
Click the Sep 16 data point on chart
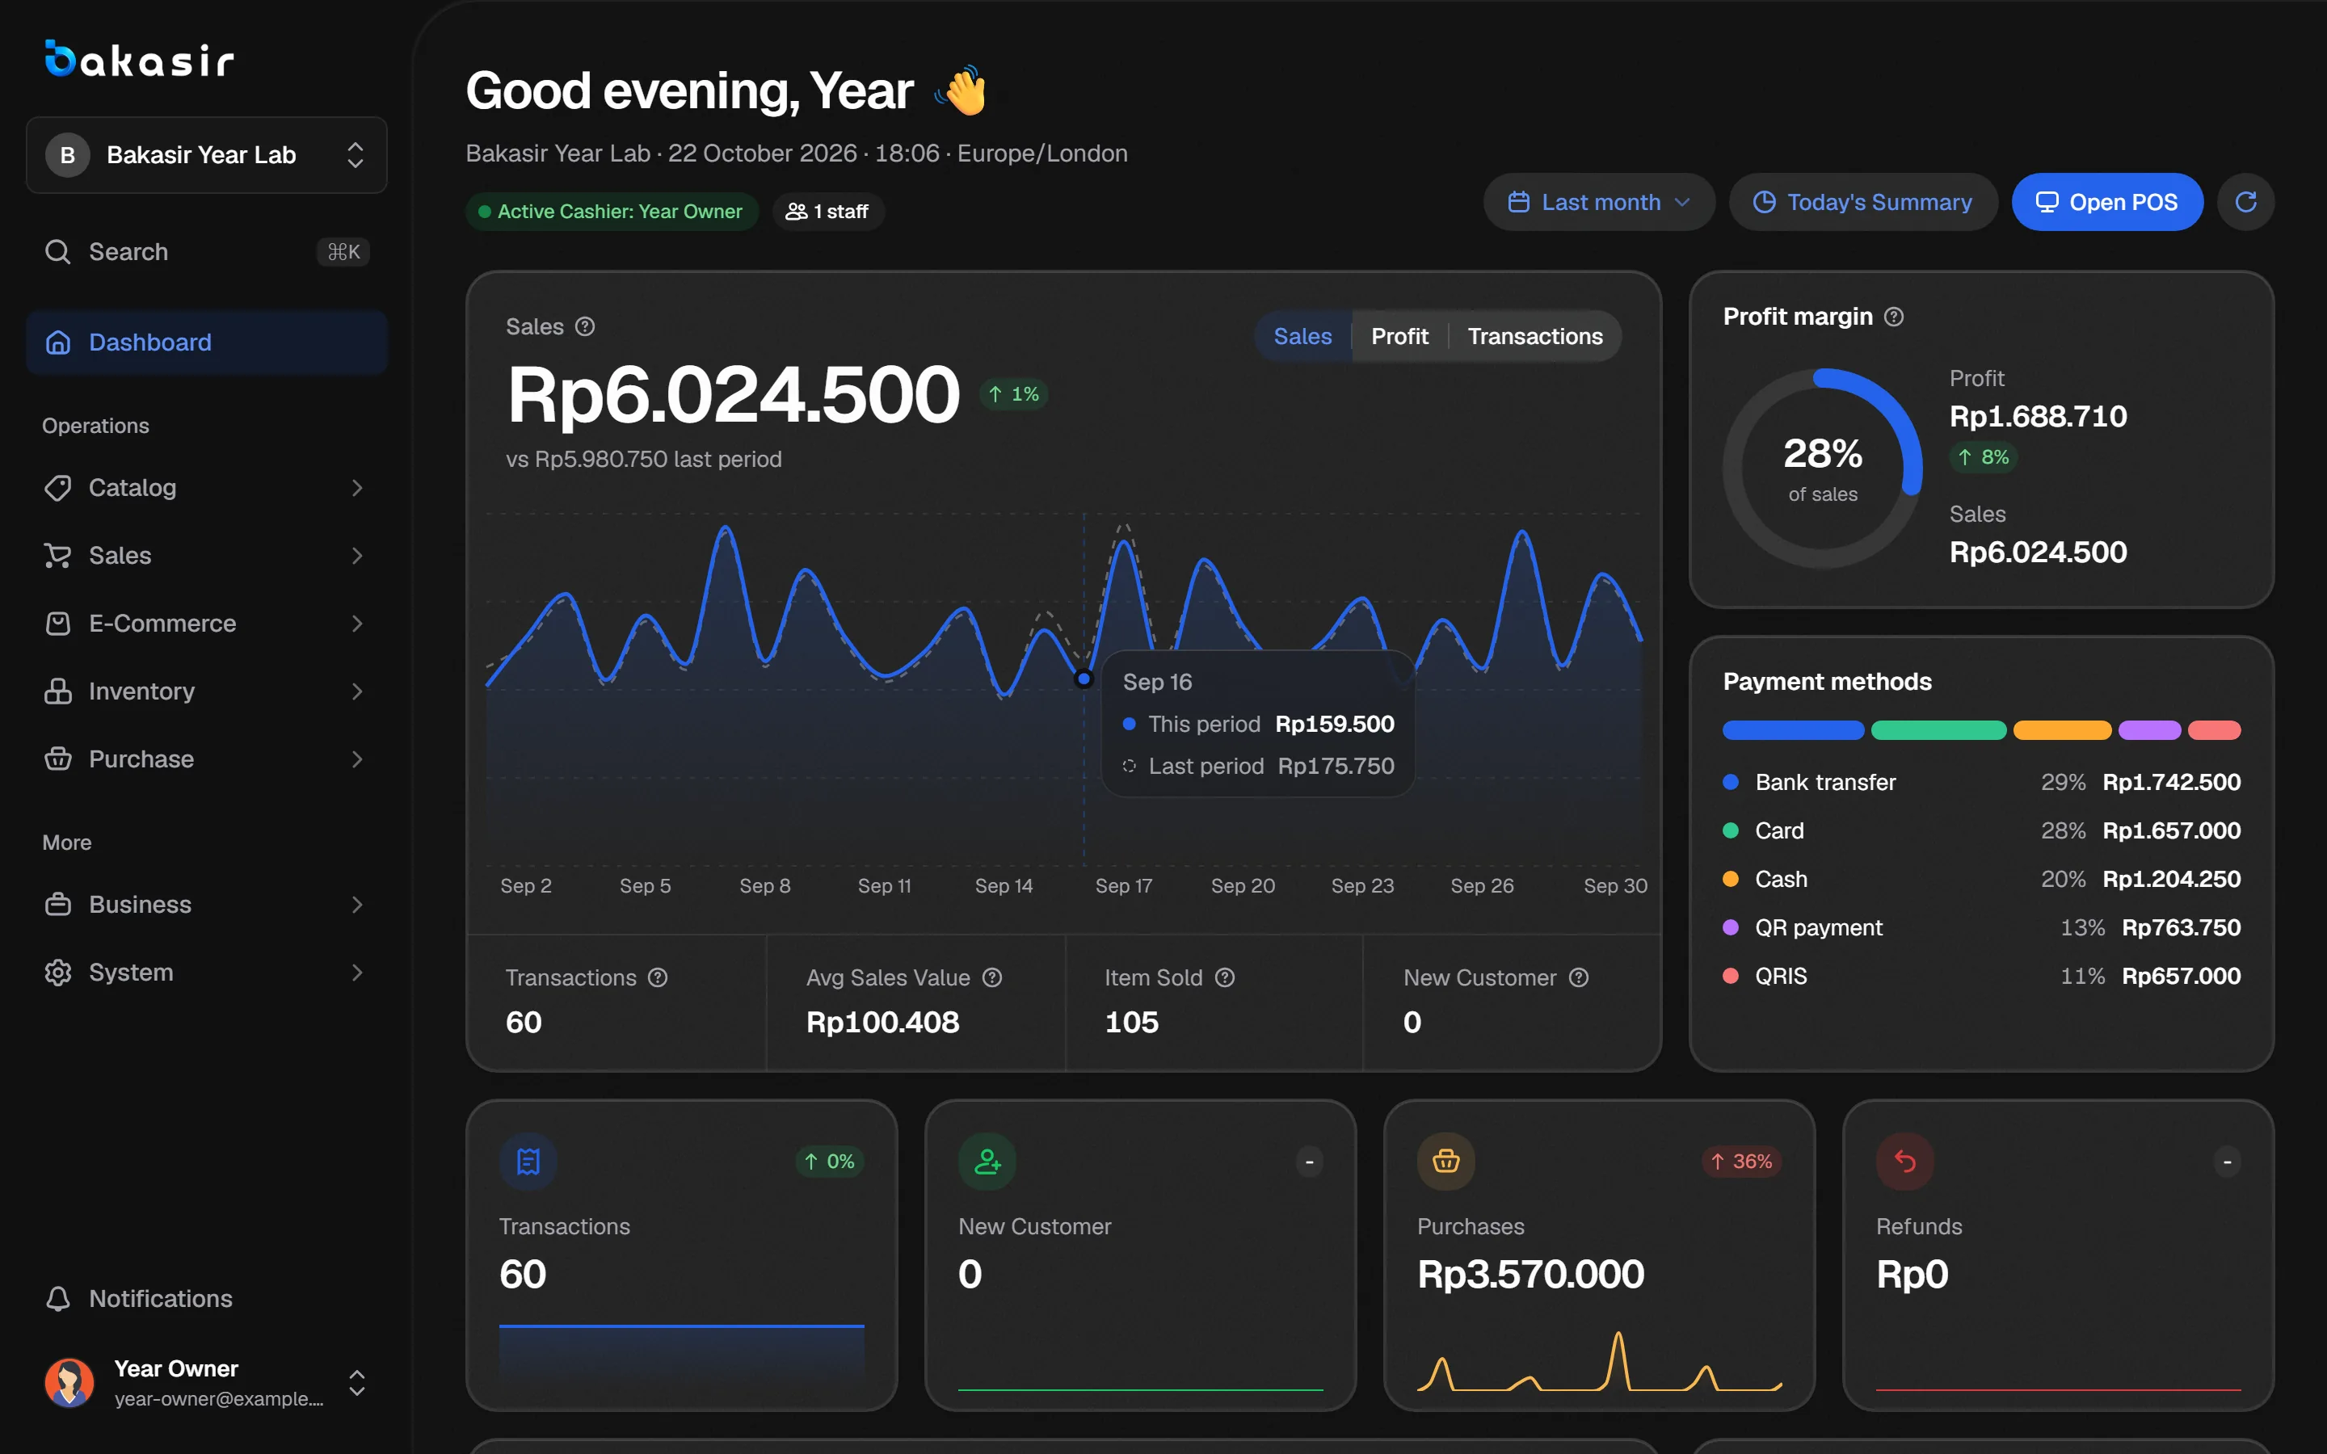pos(1084,679)
